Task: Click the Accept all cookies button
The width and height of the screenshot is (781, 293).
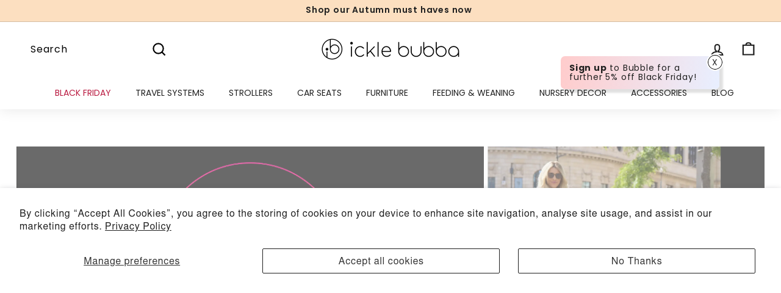Action: tap(381, 261)
